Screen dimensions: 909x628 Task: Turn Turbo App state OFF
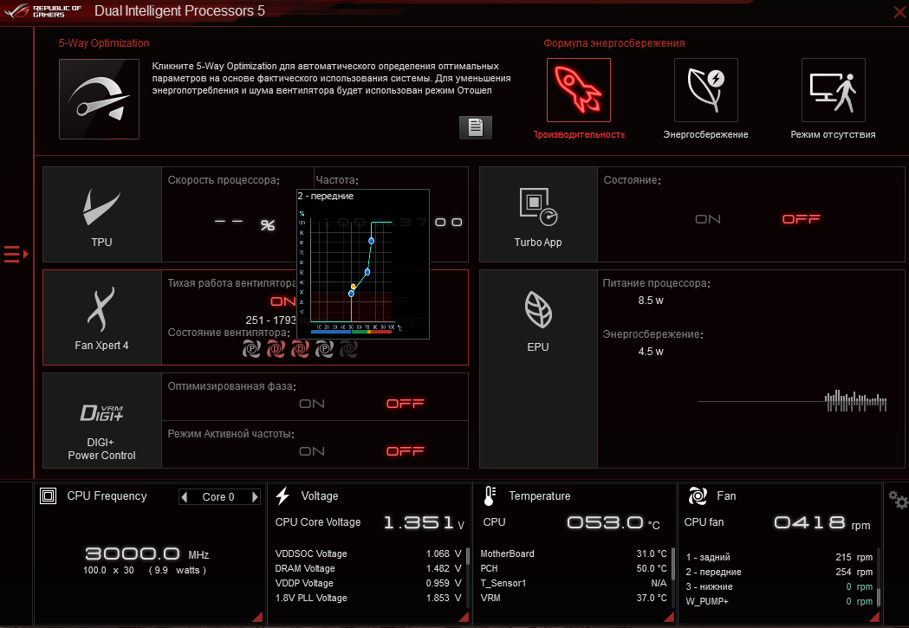[x=802, y=219]
